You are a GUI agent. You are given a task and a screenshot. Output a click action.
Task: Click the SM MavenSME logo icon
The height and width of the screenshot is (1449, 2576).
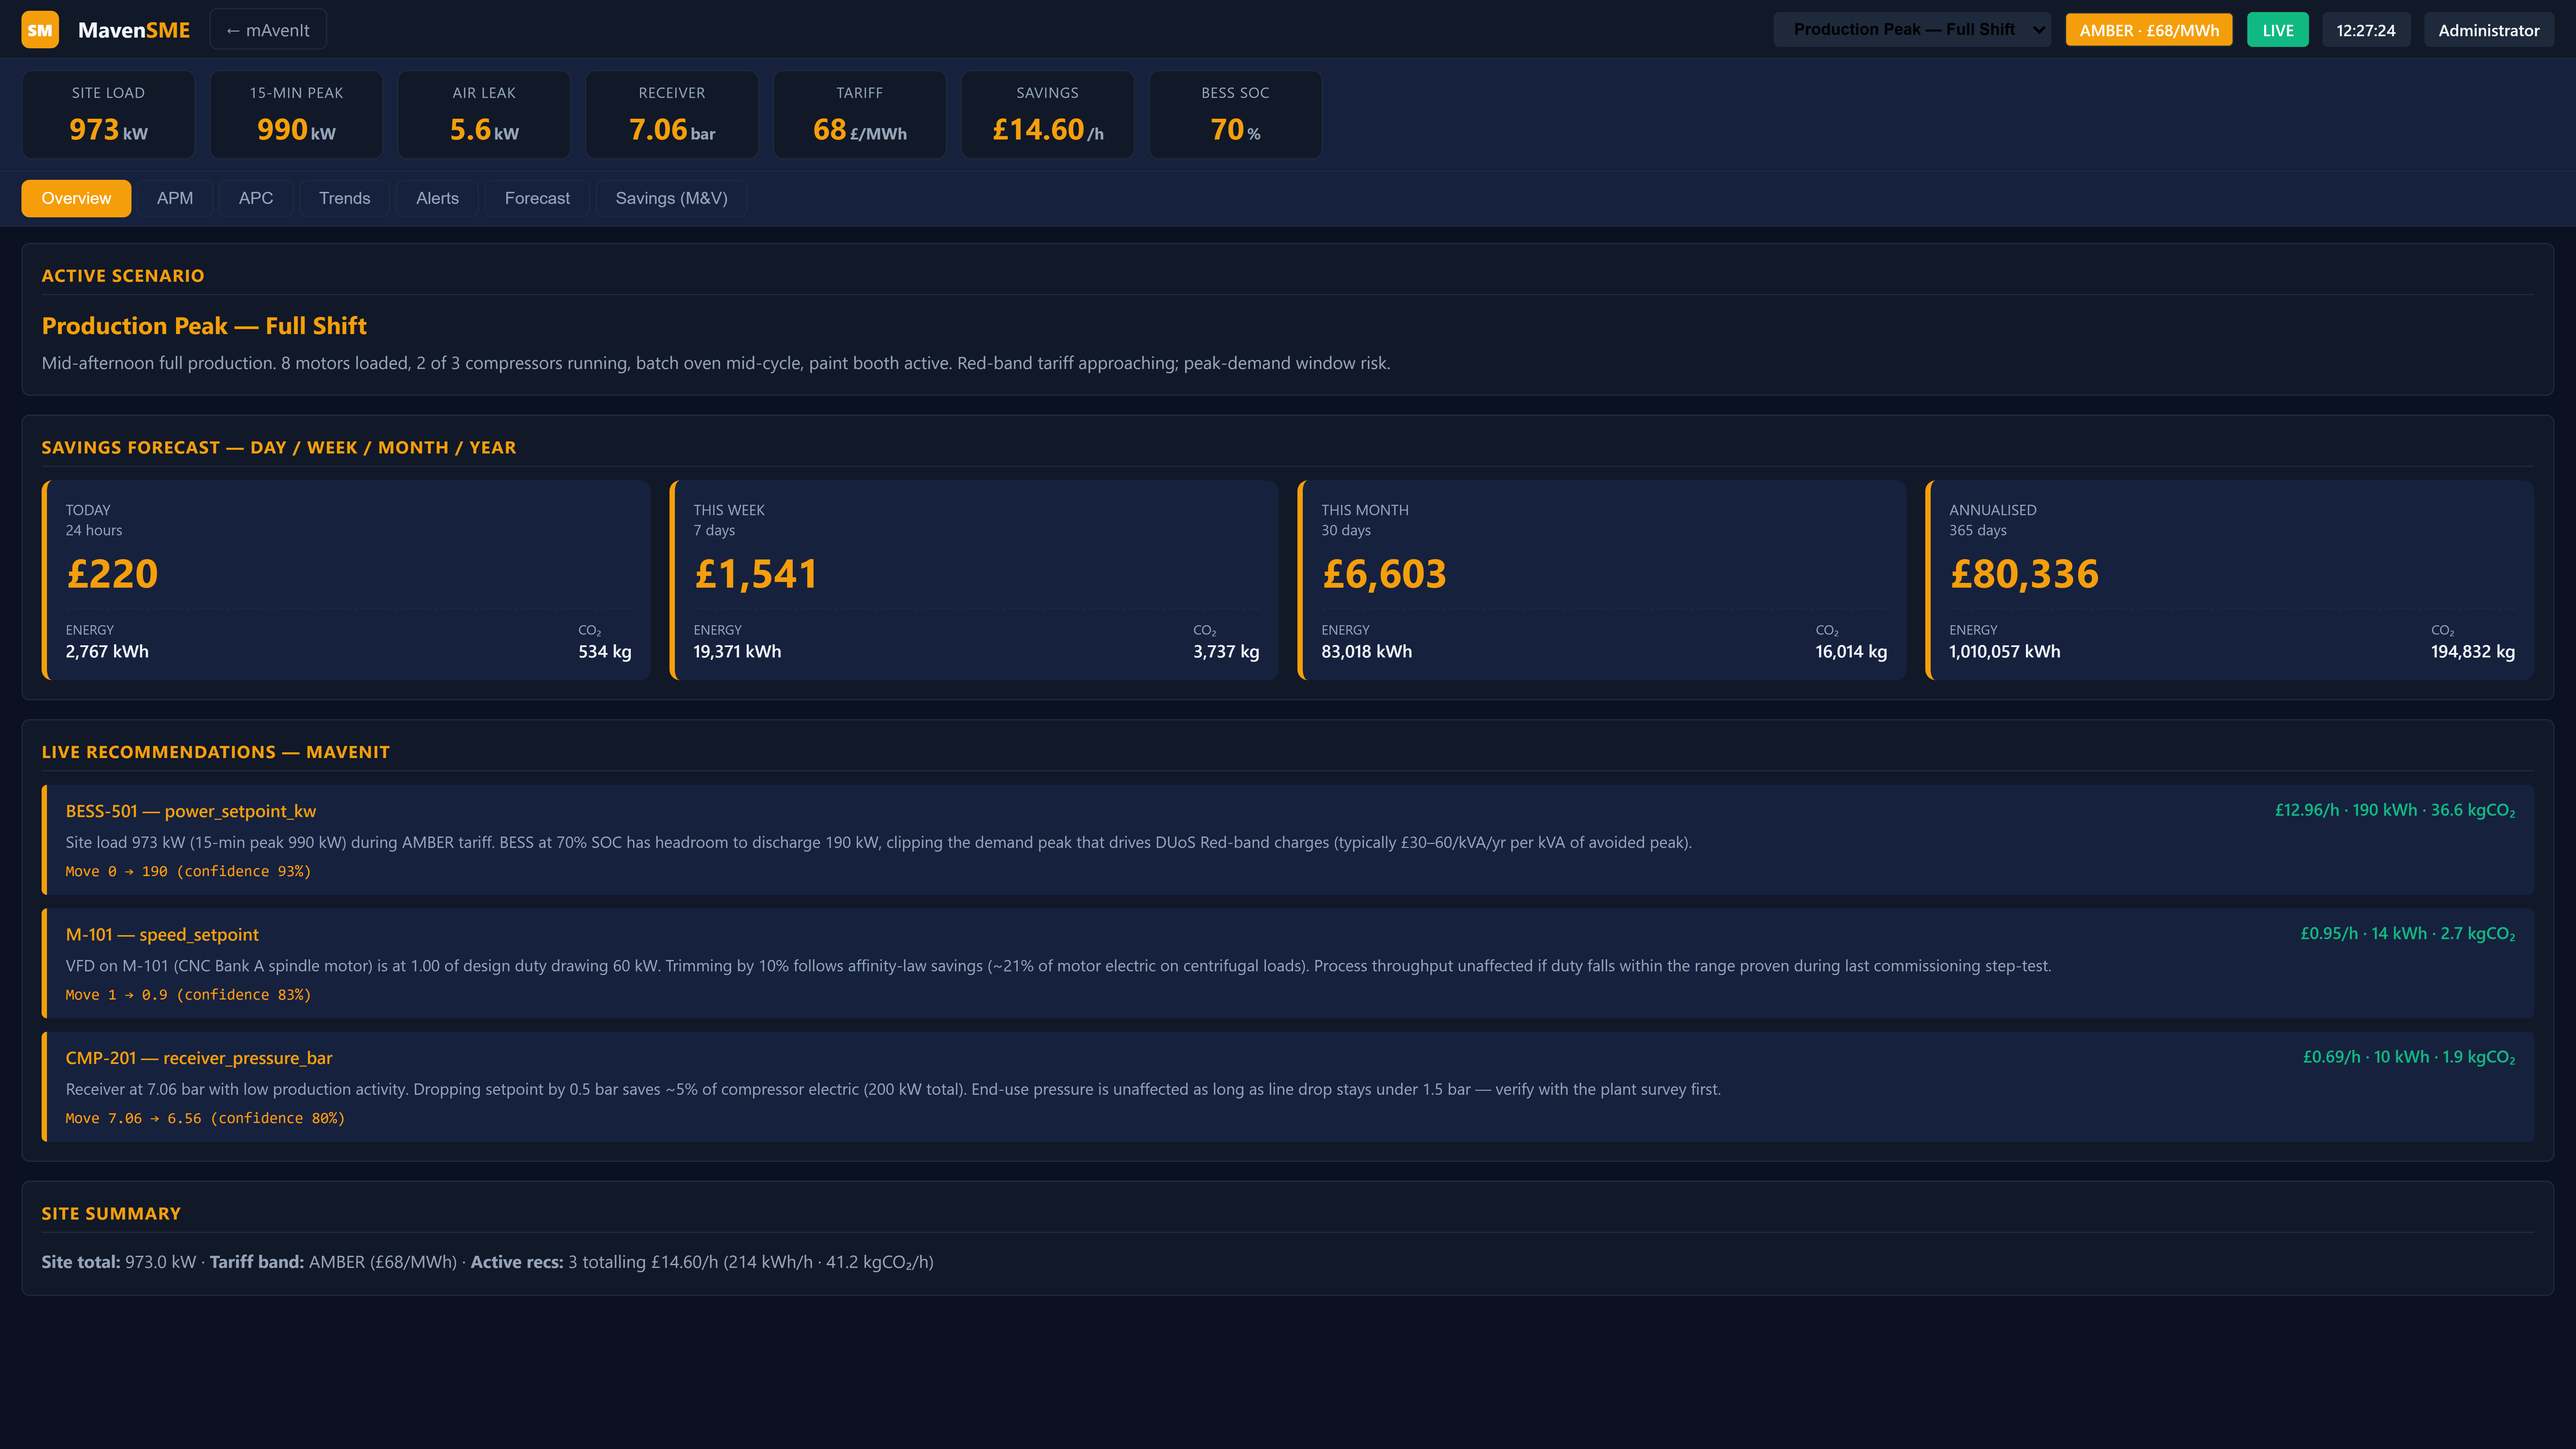40,30
